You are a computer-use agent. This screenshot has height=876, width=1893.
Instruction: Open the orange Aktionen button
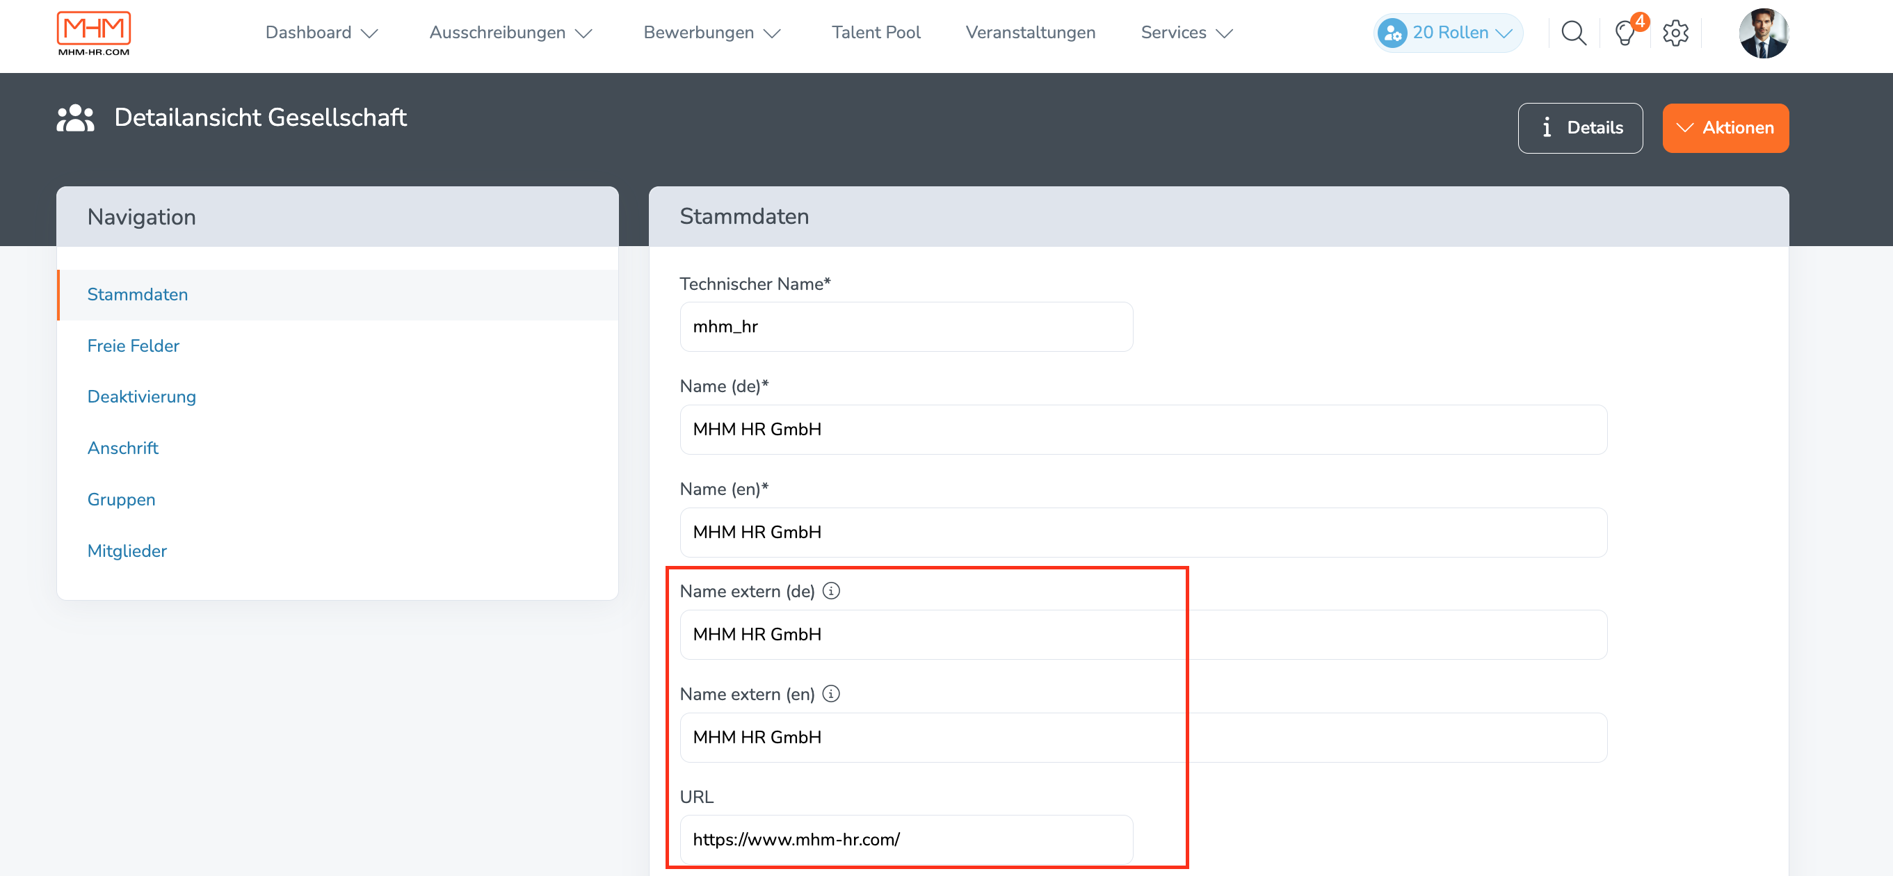[1725, 128]
